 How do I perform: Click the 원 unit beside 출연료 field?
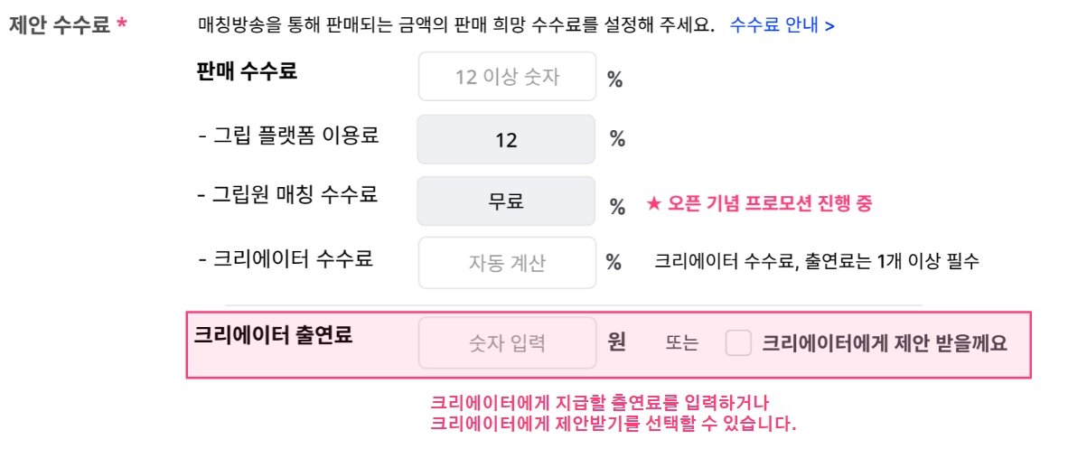pyautogui.click(x=617, y=343)
